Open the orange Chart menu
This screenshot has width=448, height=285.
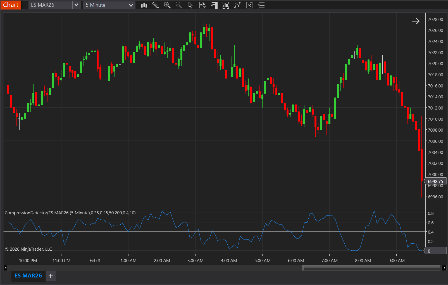[11, 5]
